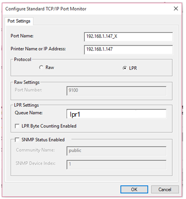The height and width of the screenshot is (199, 186).
Task: Select the Raw protocol radio button
Action: (x=41, y=67)
